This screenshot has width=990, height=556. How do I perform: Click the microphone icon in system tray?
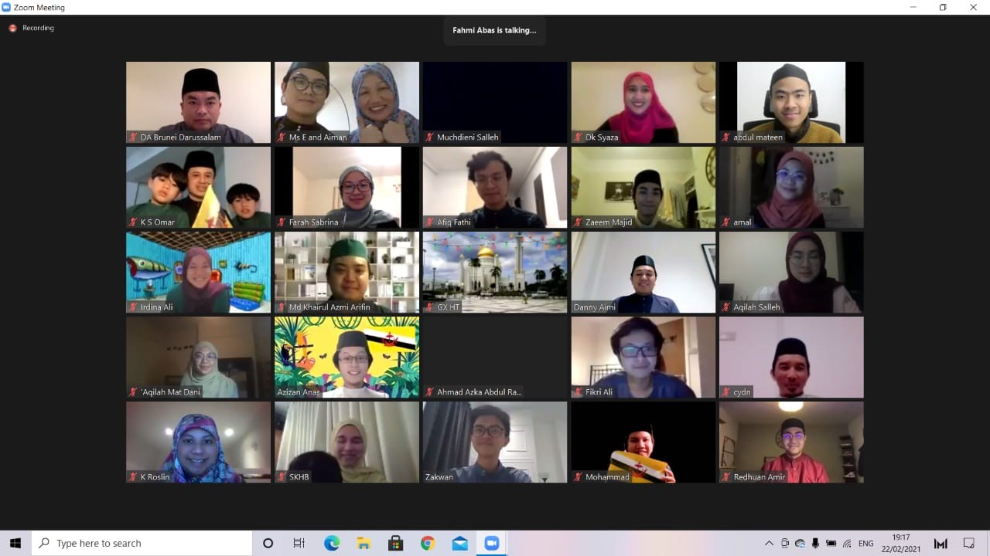coord(815,544)
